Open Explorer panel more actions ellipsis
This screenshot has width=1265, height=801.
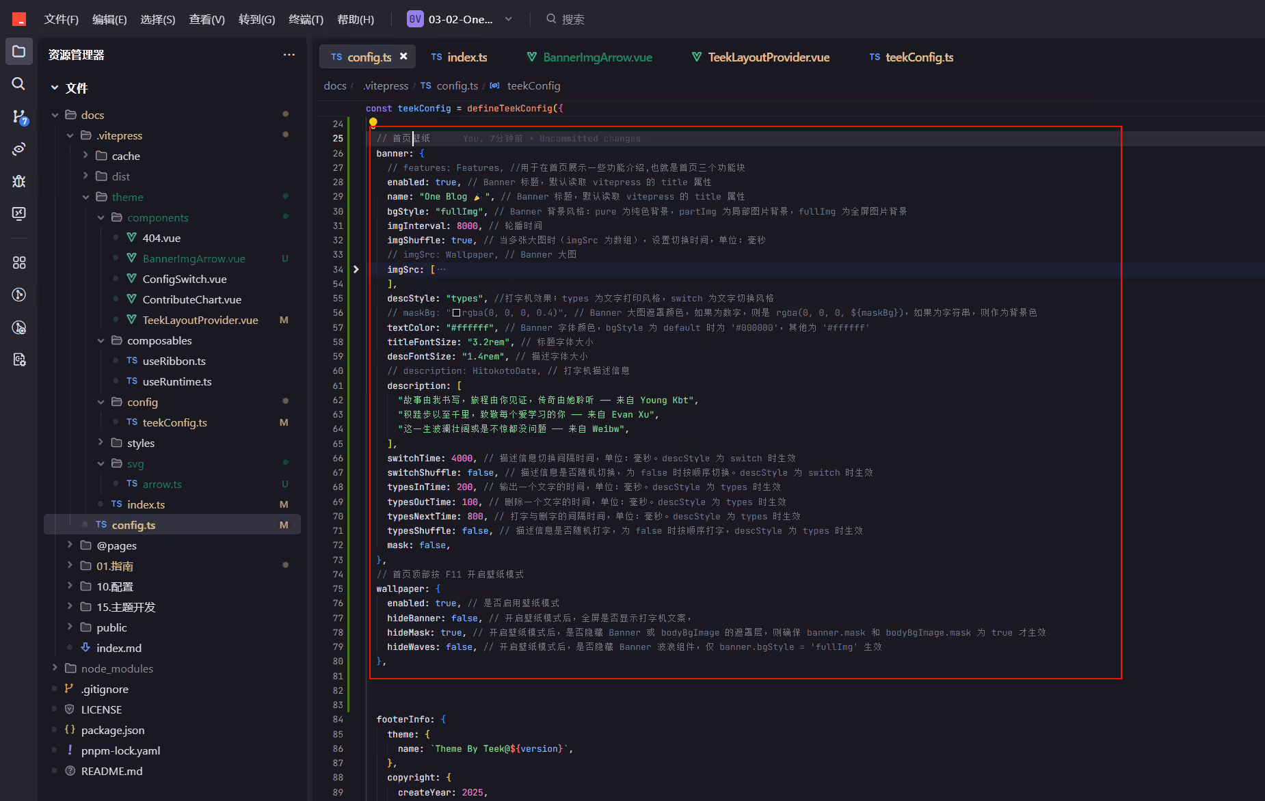tap(289, 55)
